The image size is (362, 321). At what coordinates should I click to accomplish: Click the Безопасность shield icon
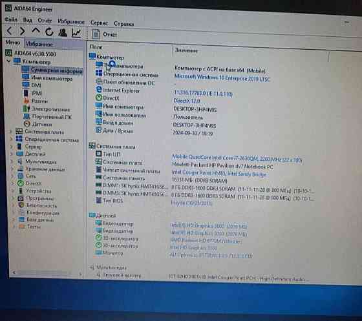[21, 205]
